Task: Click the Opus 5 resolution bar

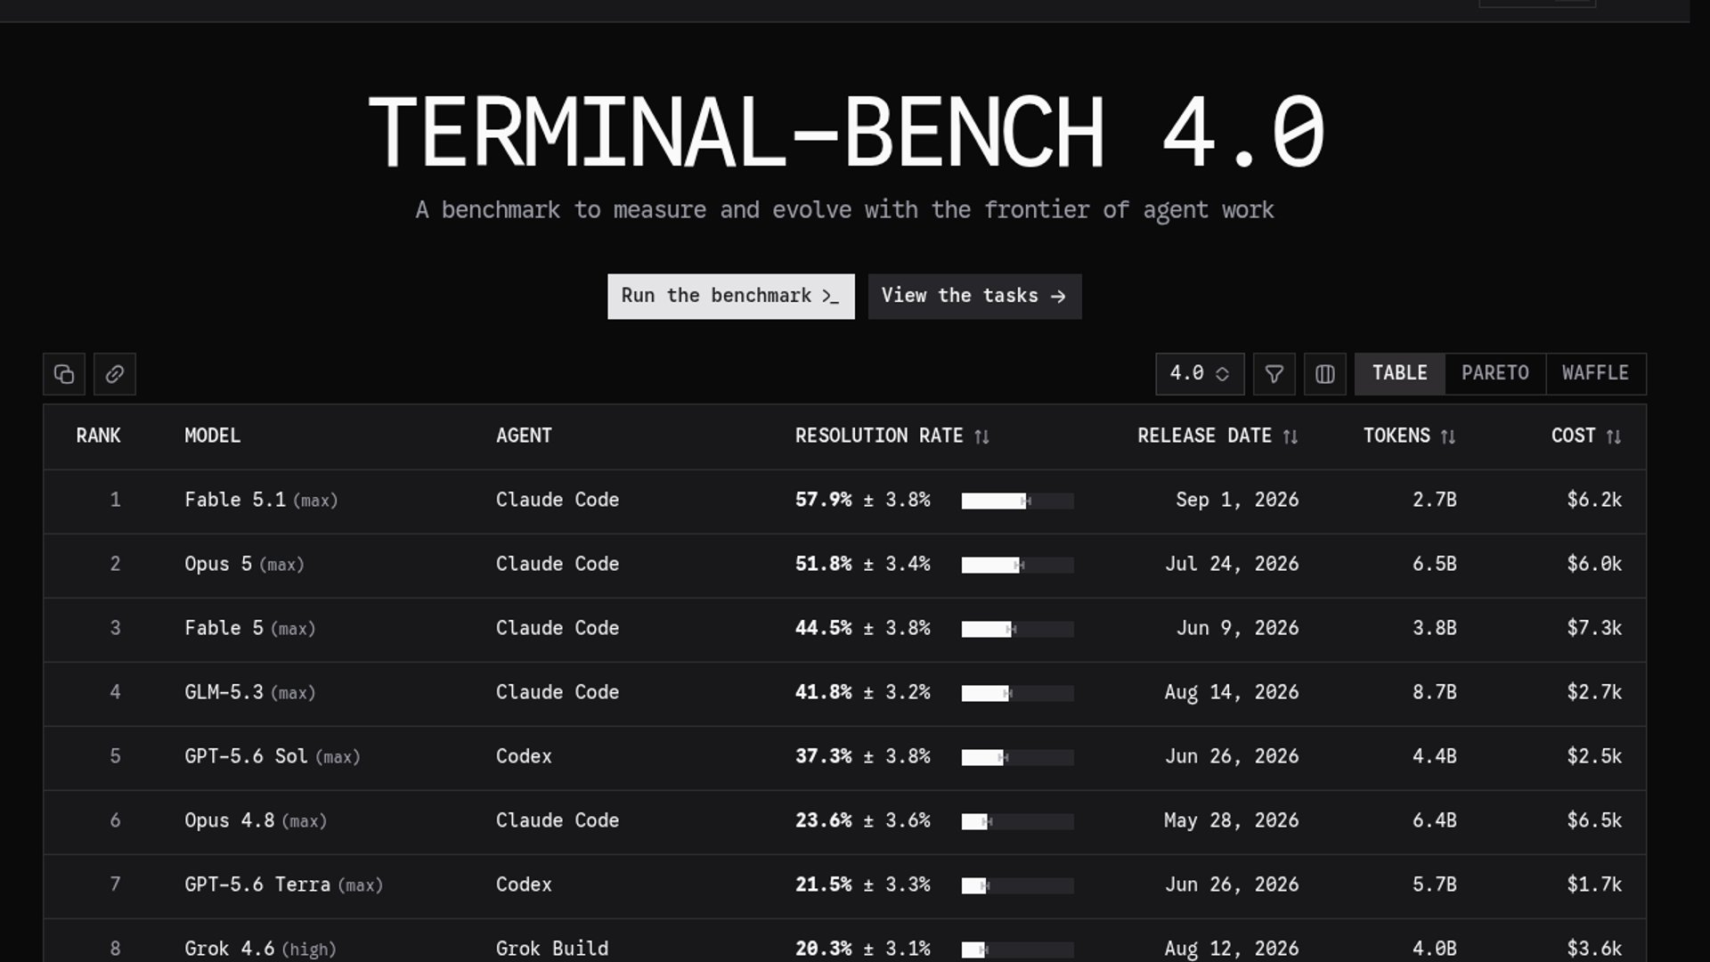Action: click(1018, 566)
